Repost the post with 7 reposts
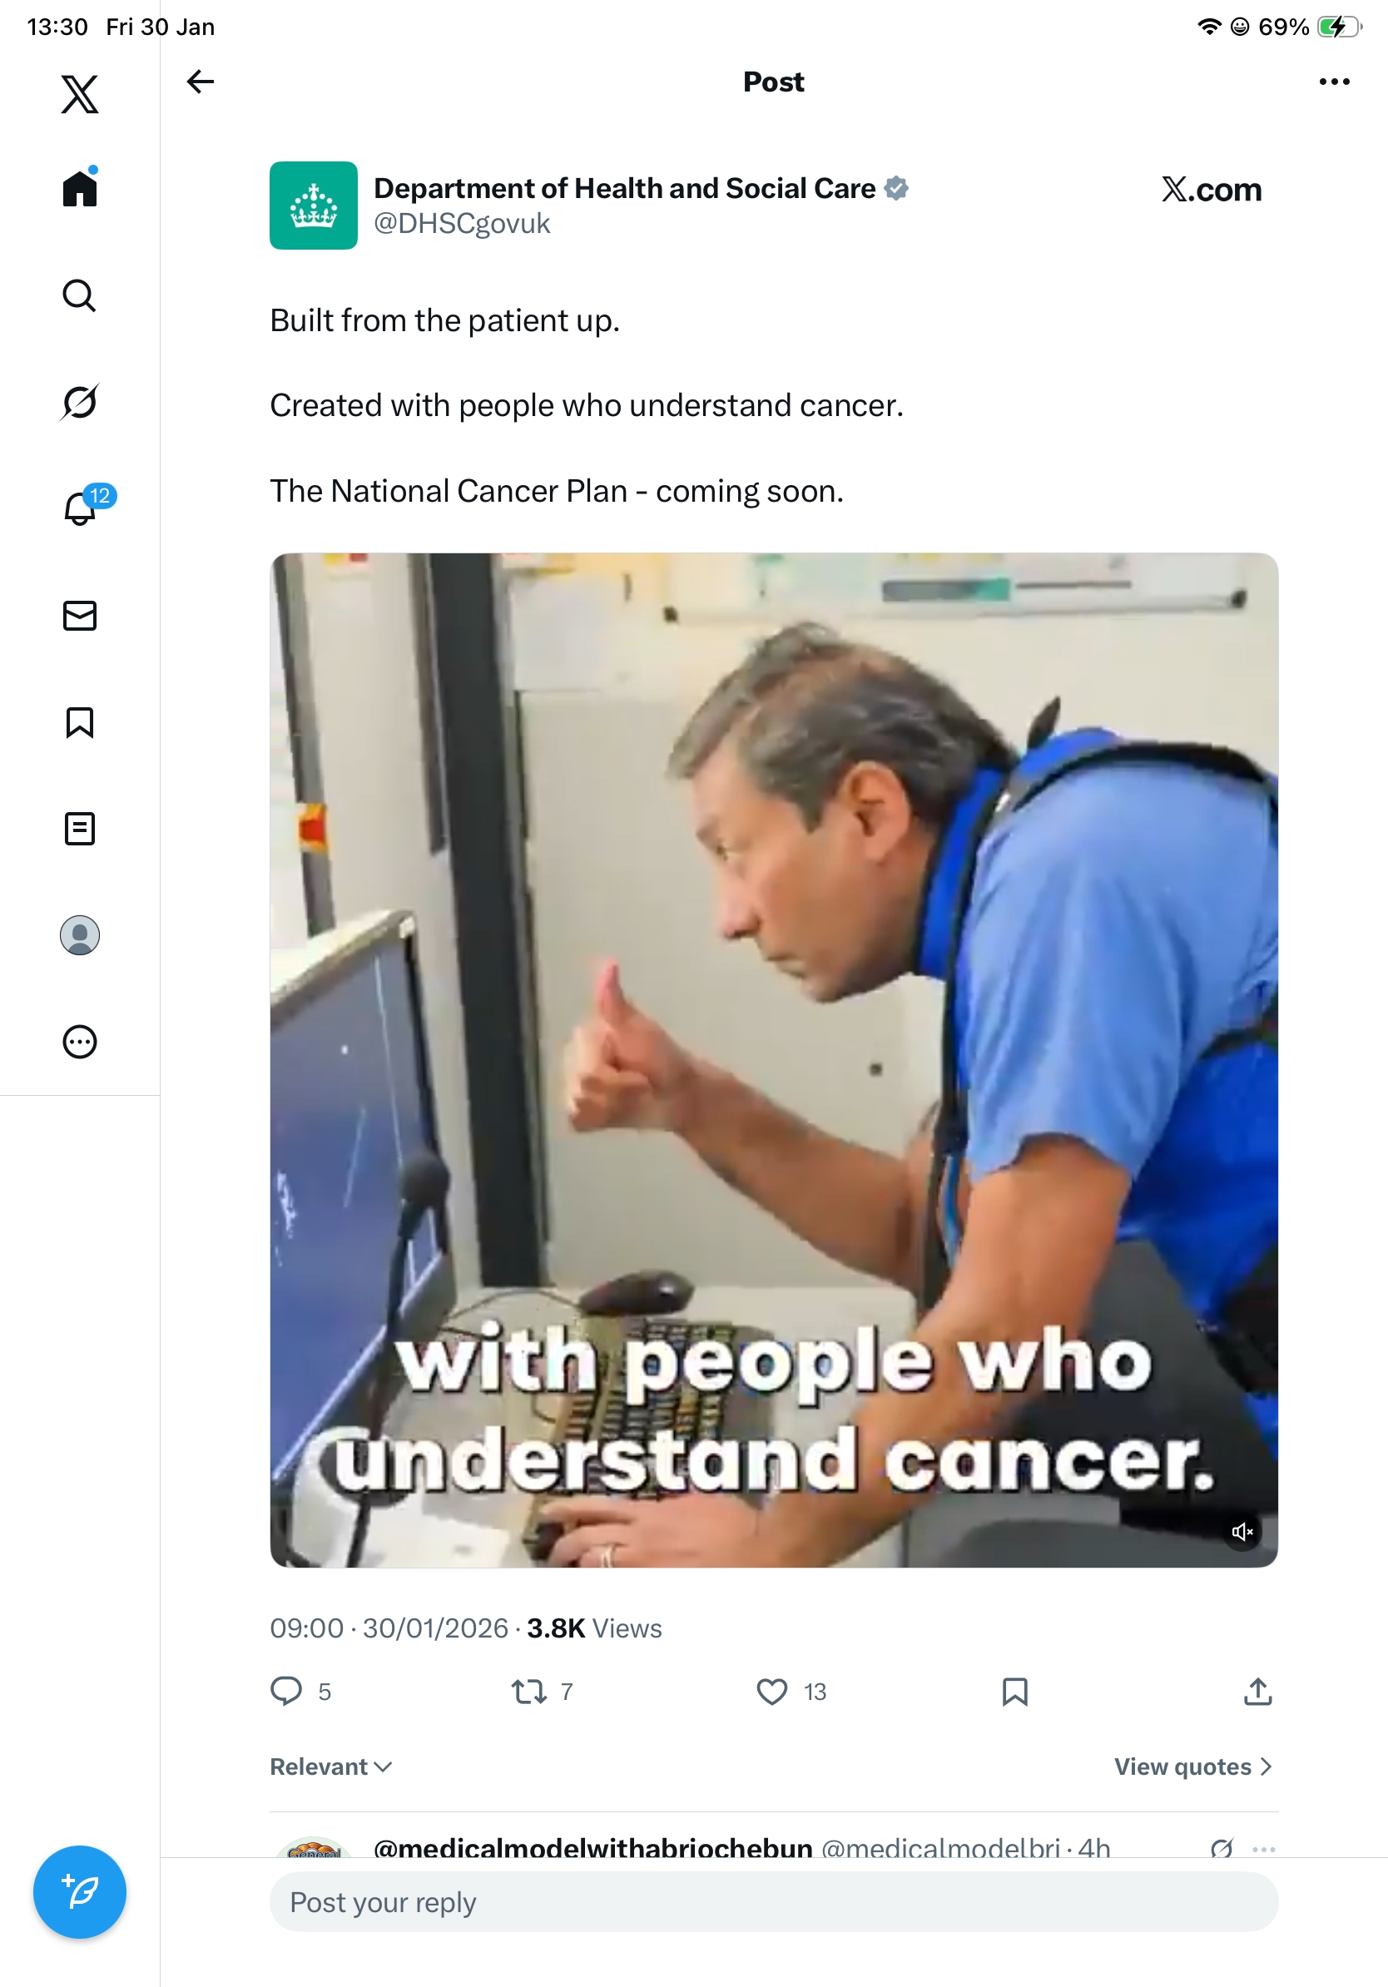The height and width of the screenshot is (1987, 1388). coord(542,1690)
